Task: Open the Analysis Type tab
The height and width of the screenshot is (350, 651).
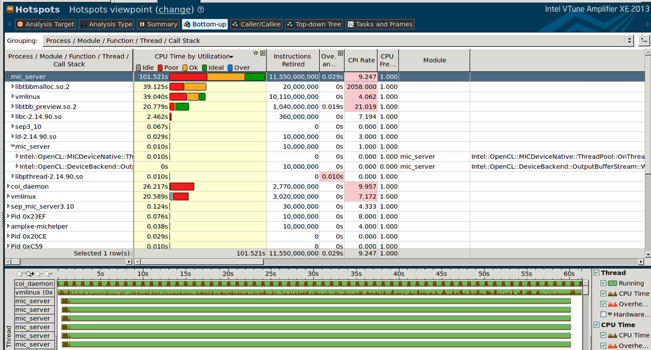Action: (x=106, y=24)
